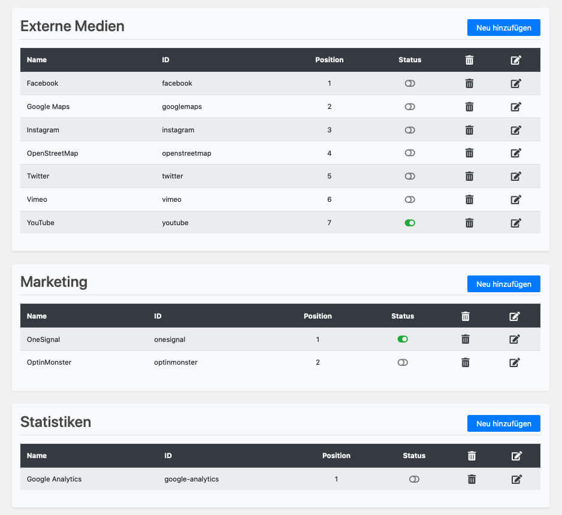Screen dimensions: 562x515
Task: Delete the OpenStreetMap entry
Action: [x=469, y=153]
